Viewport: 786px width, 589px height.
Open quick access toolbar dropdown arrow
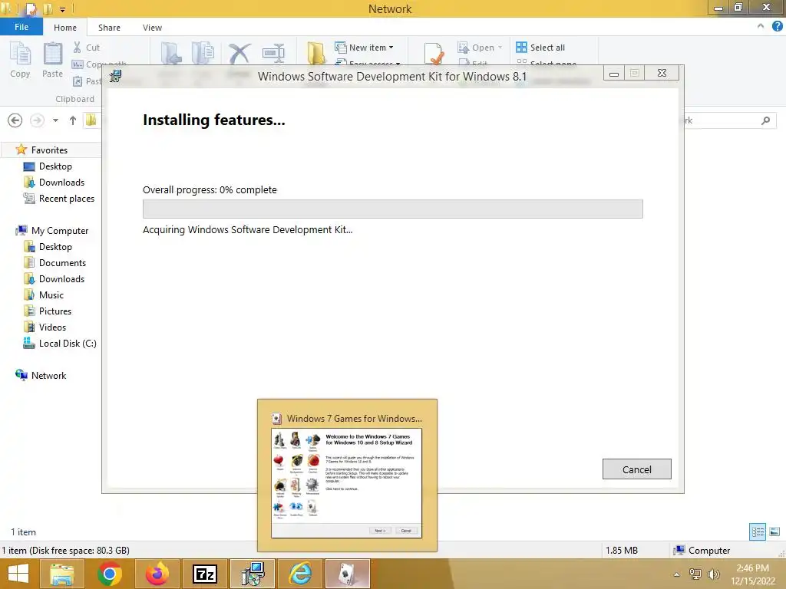pos(63,9)
